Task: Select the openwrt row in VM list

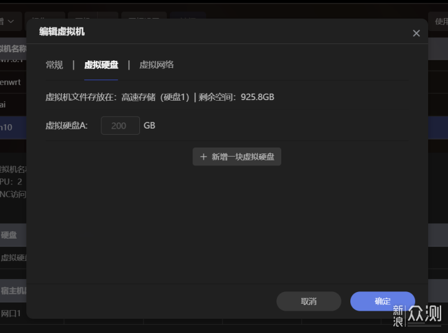Action: click(x=12, y=81)
